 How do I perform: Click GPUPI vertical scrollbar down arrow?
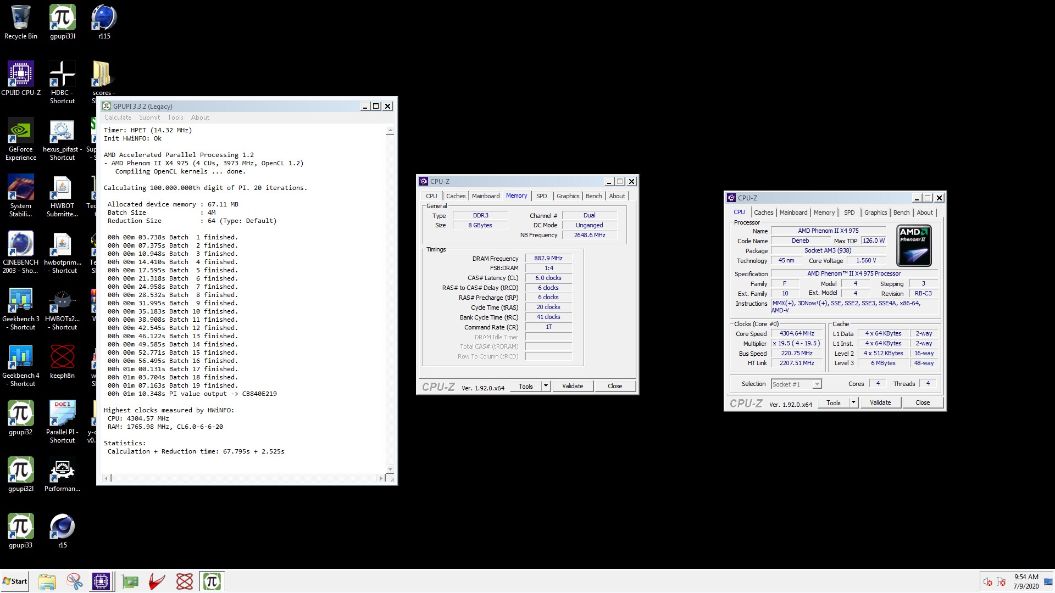[x=390, y=469]
